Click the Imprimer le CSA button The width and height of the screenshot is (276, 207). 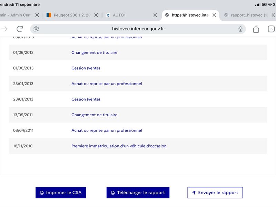[x=61, y=193]
